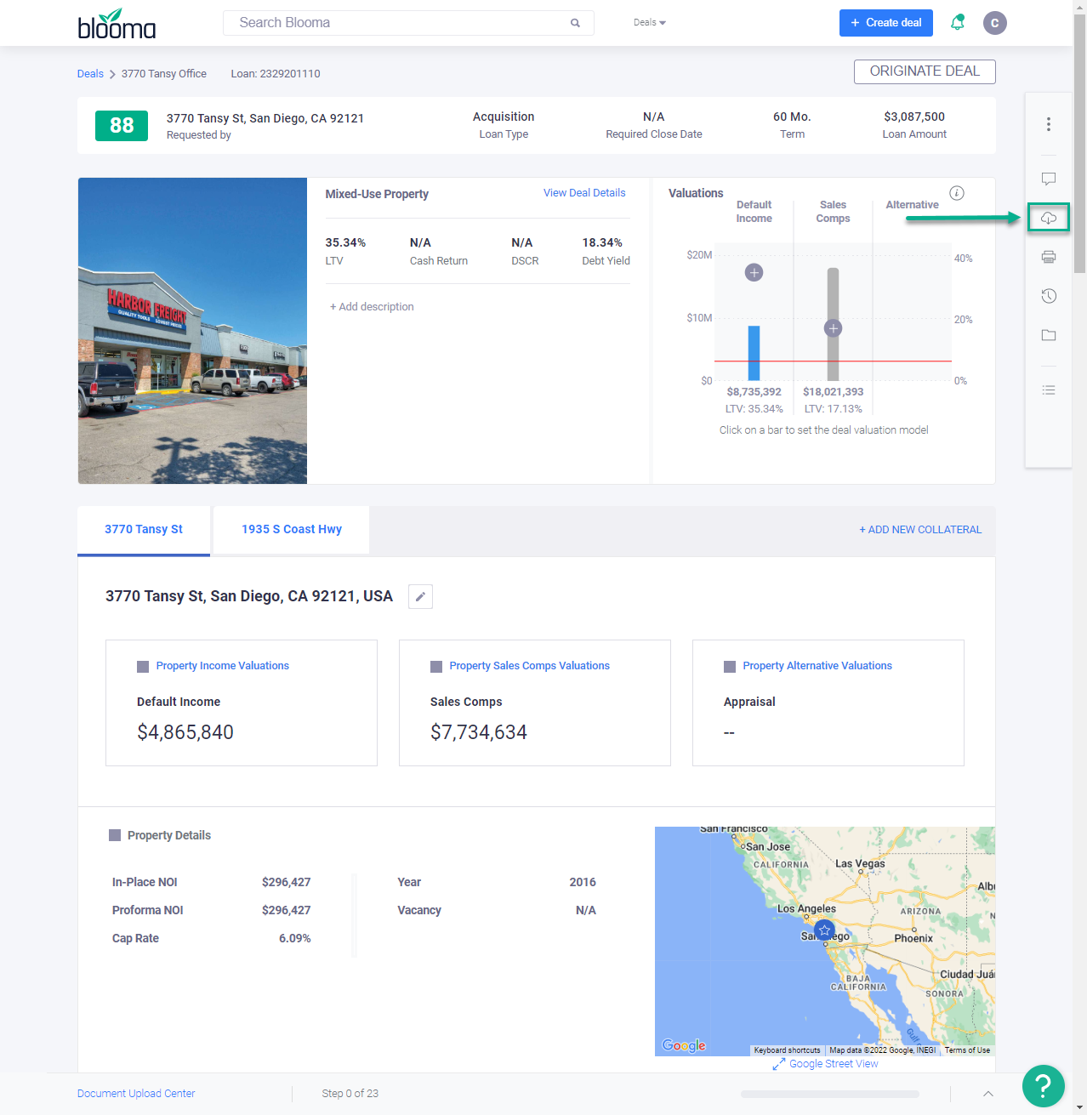The width and height of the screenshot is (1087, 1115).
Task: Select the 3770 Tansy St tab
Action: coord(144,530)
